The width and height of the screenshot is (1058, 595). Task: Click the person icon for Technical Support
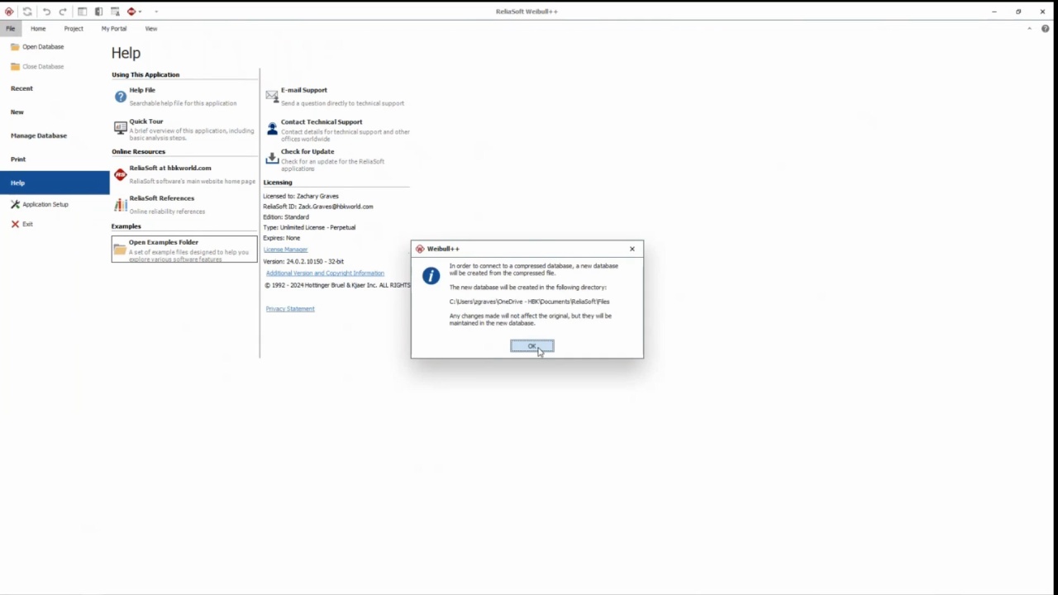click(x=272, y=129)
